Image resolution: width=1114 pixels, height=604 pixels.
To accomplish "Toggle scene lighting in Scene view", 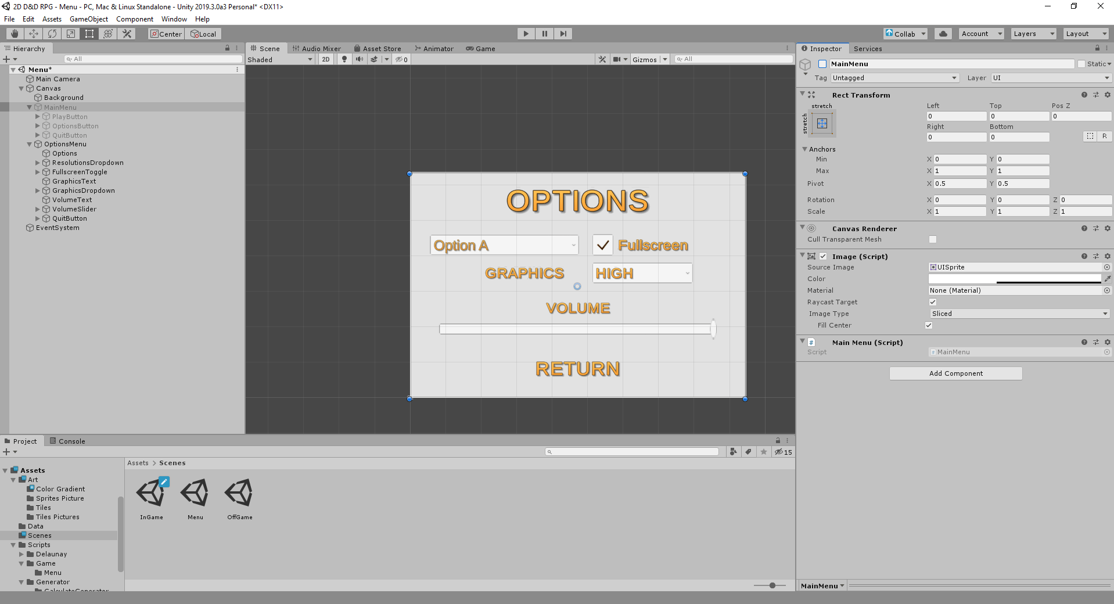I will 344,59.
